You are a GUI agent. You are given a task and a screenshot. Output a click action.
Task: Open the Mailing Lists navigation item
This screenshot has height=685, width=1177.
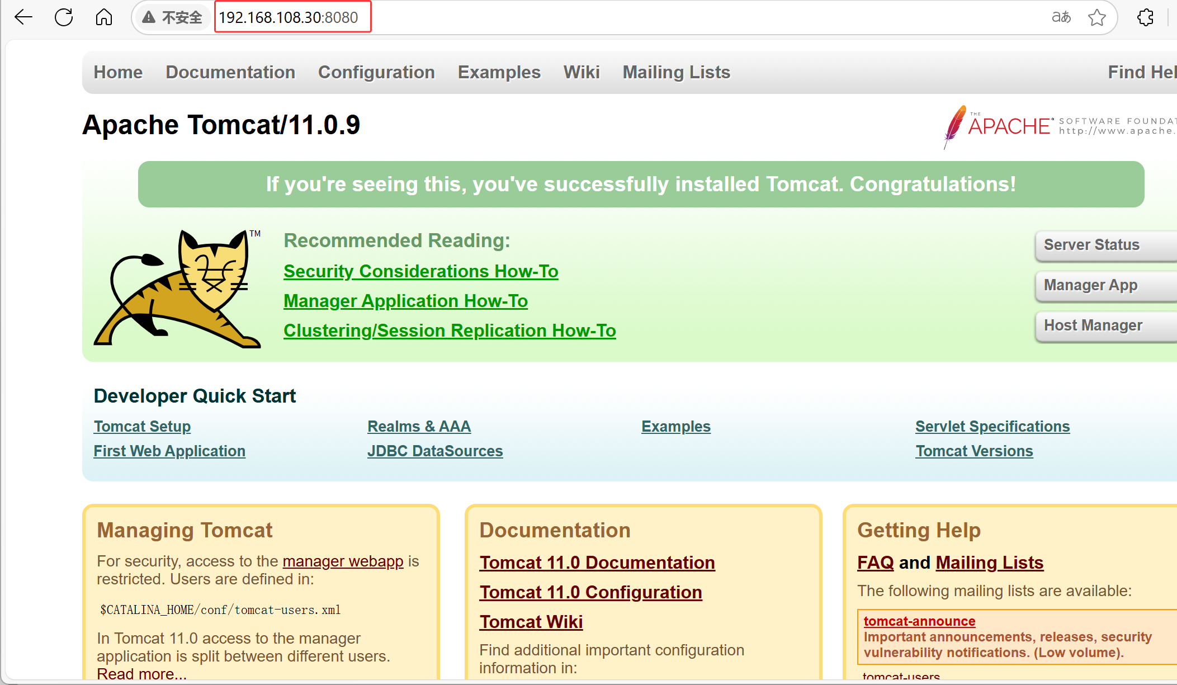pos(677,72)
